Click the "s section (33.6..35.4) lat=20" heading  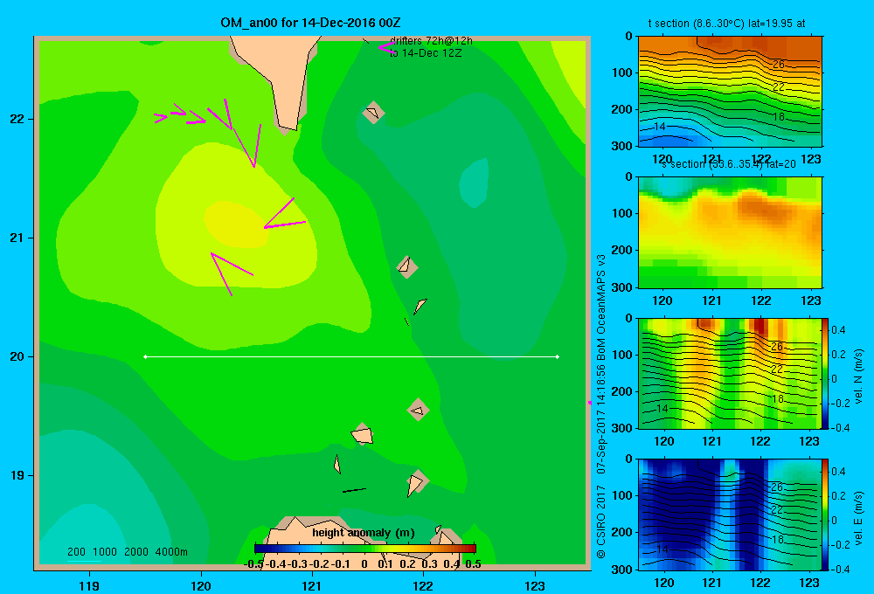click(729, 164)
